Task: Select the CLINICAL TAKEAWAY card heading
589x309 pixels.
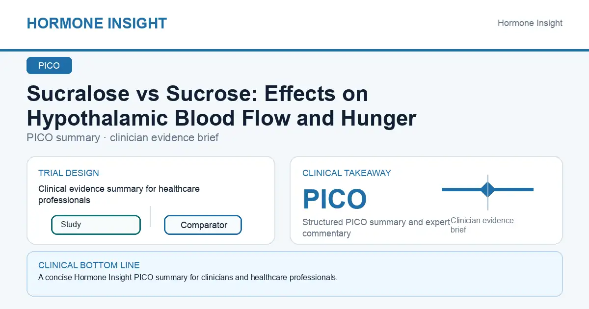Action: tap(347, 173)
